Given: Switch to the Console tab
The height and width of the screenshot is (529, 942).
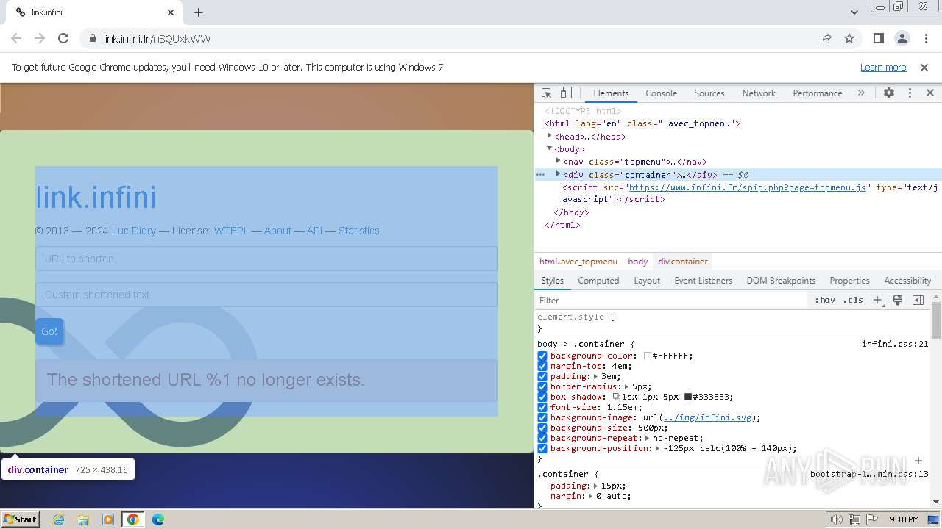Looking at the screenshot, I should (661, 93).
